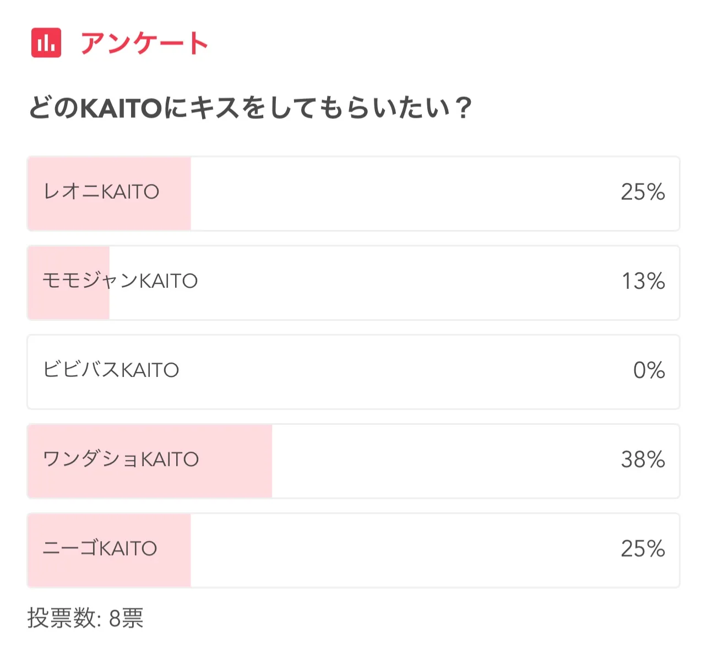Click the 38% result of ワンダショKAITO
707x663 pixels.
643,459
